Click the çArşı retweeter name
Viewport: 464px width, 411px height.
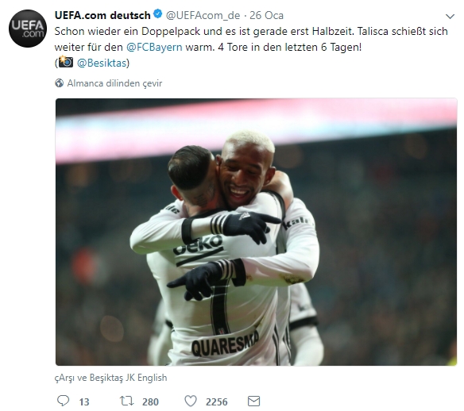[x=65, y=378]
